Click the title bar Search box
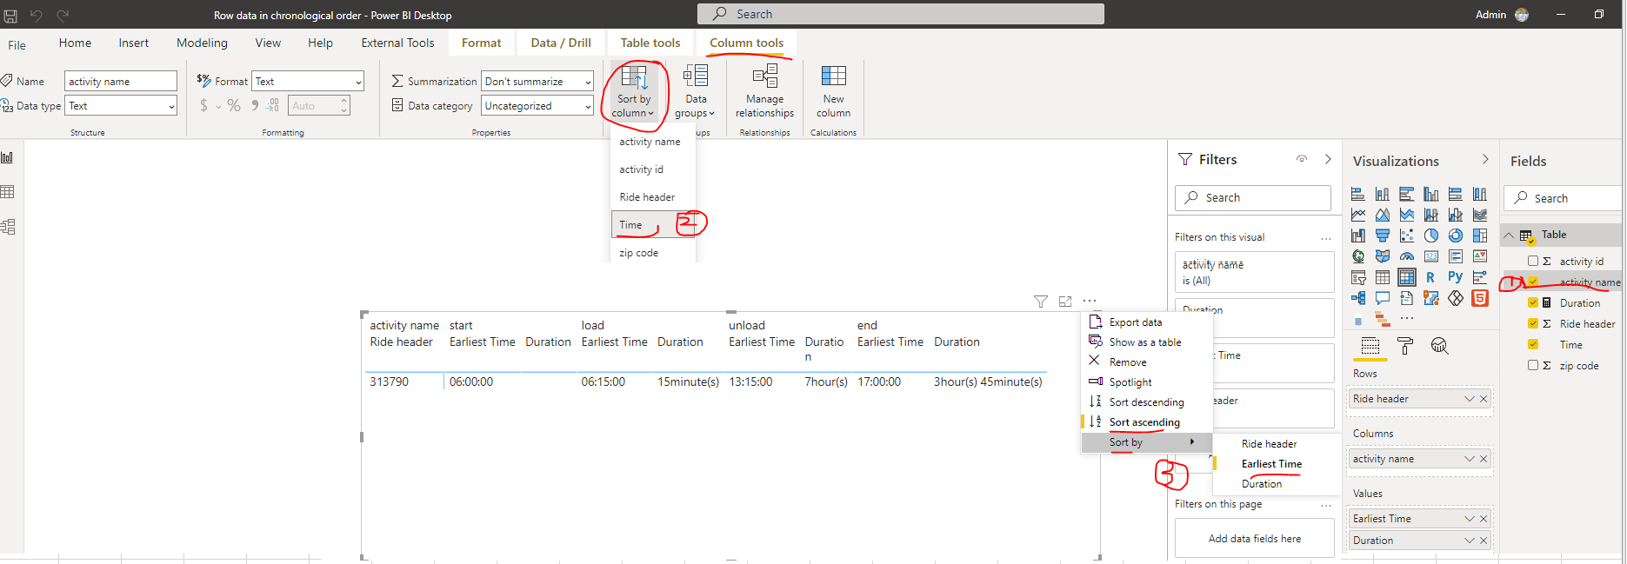Image resolution: width=1627 pixels, height=564 pixels. pos(901,14)
